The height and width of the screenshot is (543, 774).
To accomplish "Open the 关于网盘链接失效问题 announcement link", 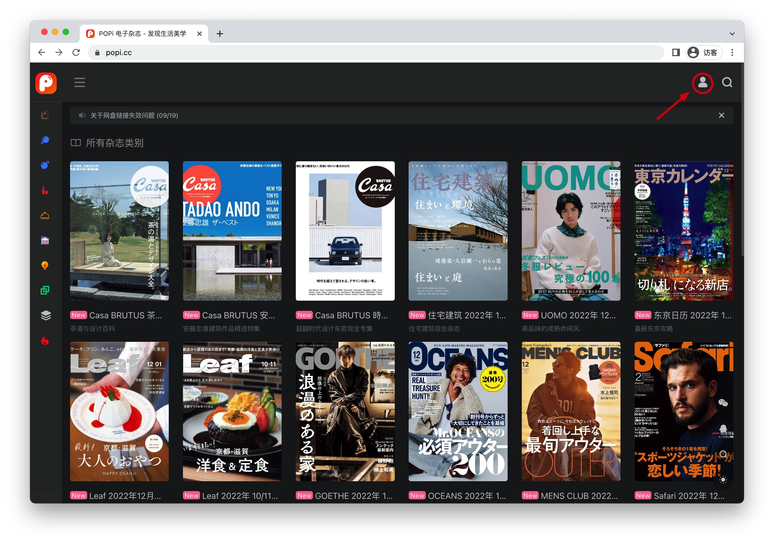I will (134, 116).
